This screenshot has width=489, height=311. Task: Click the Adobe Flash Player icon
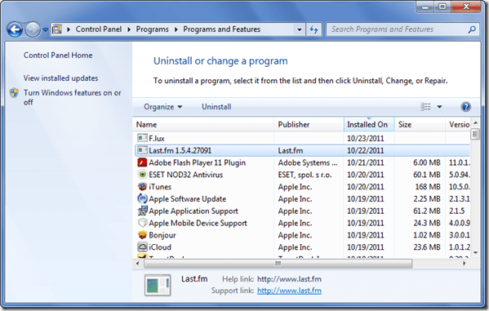click(142, 162)
